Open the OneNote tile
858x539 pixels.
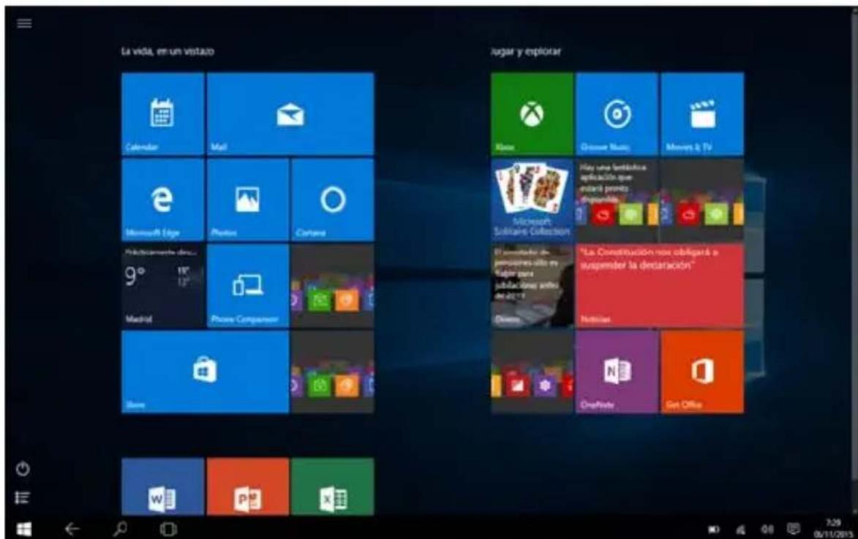click(x=617, y=371)
